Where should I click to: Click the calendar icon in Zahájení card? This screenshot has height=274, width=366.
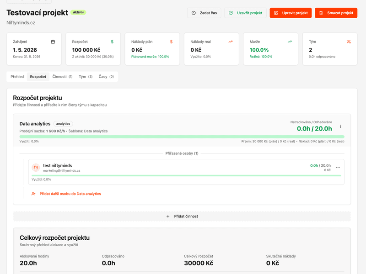click(53, 42)
